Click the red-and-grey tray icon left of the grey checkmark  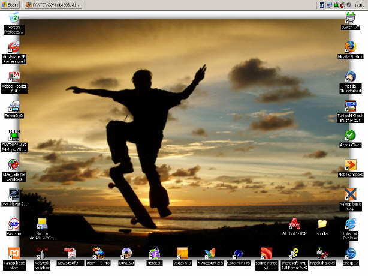(x=342, y=5)
